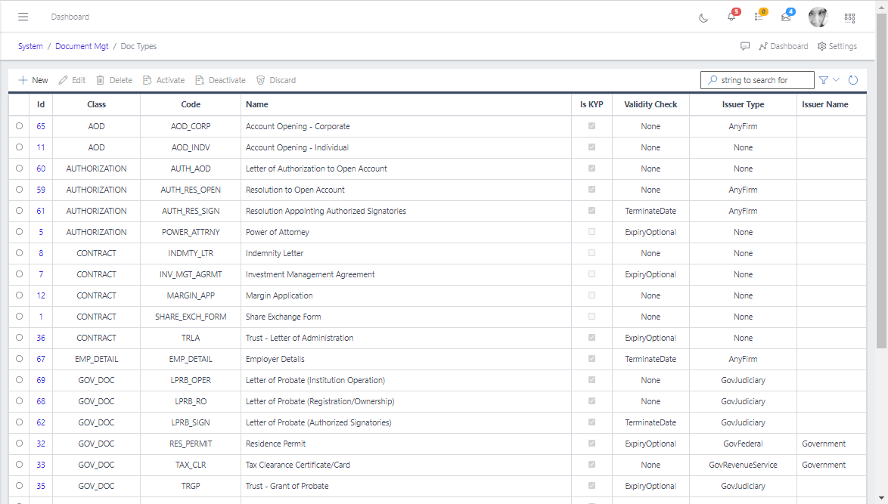Click the filter funnel icon
Image resolution: width=888 pixels, height=504 pixels.
(x=824, y=80)
